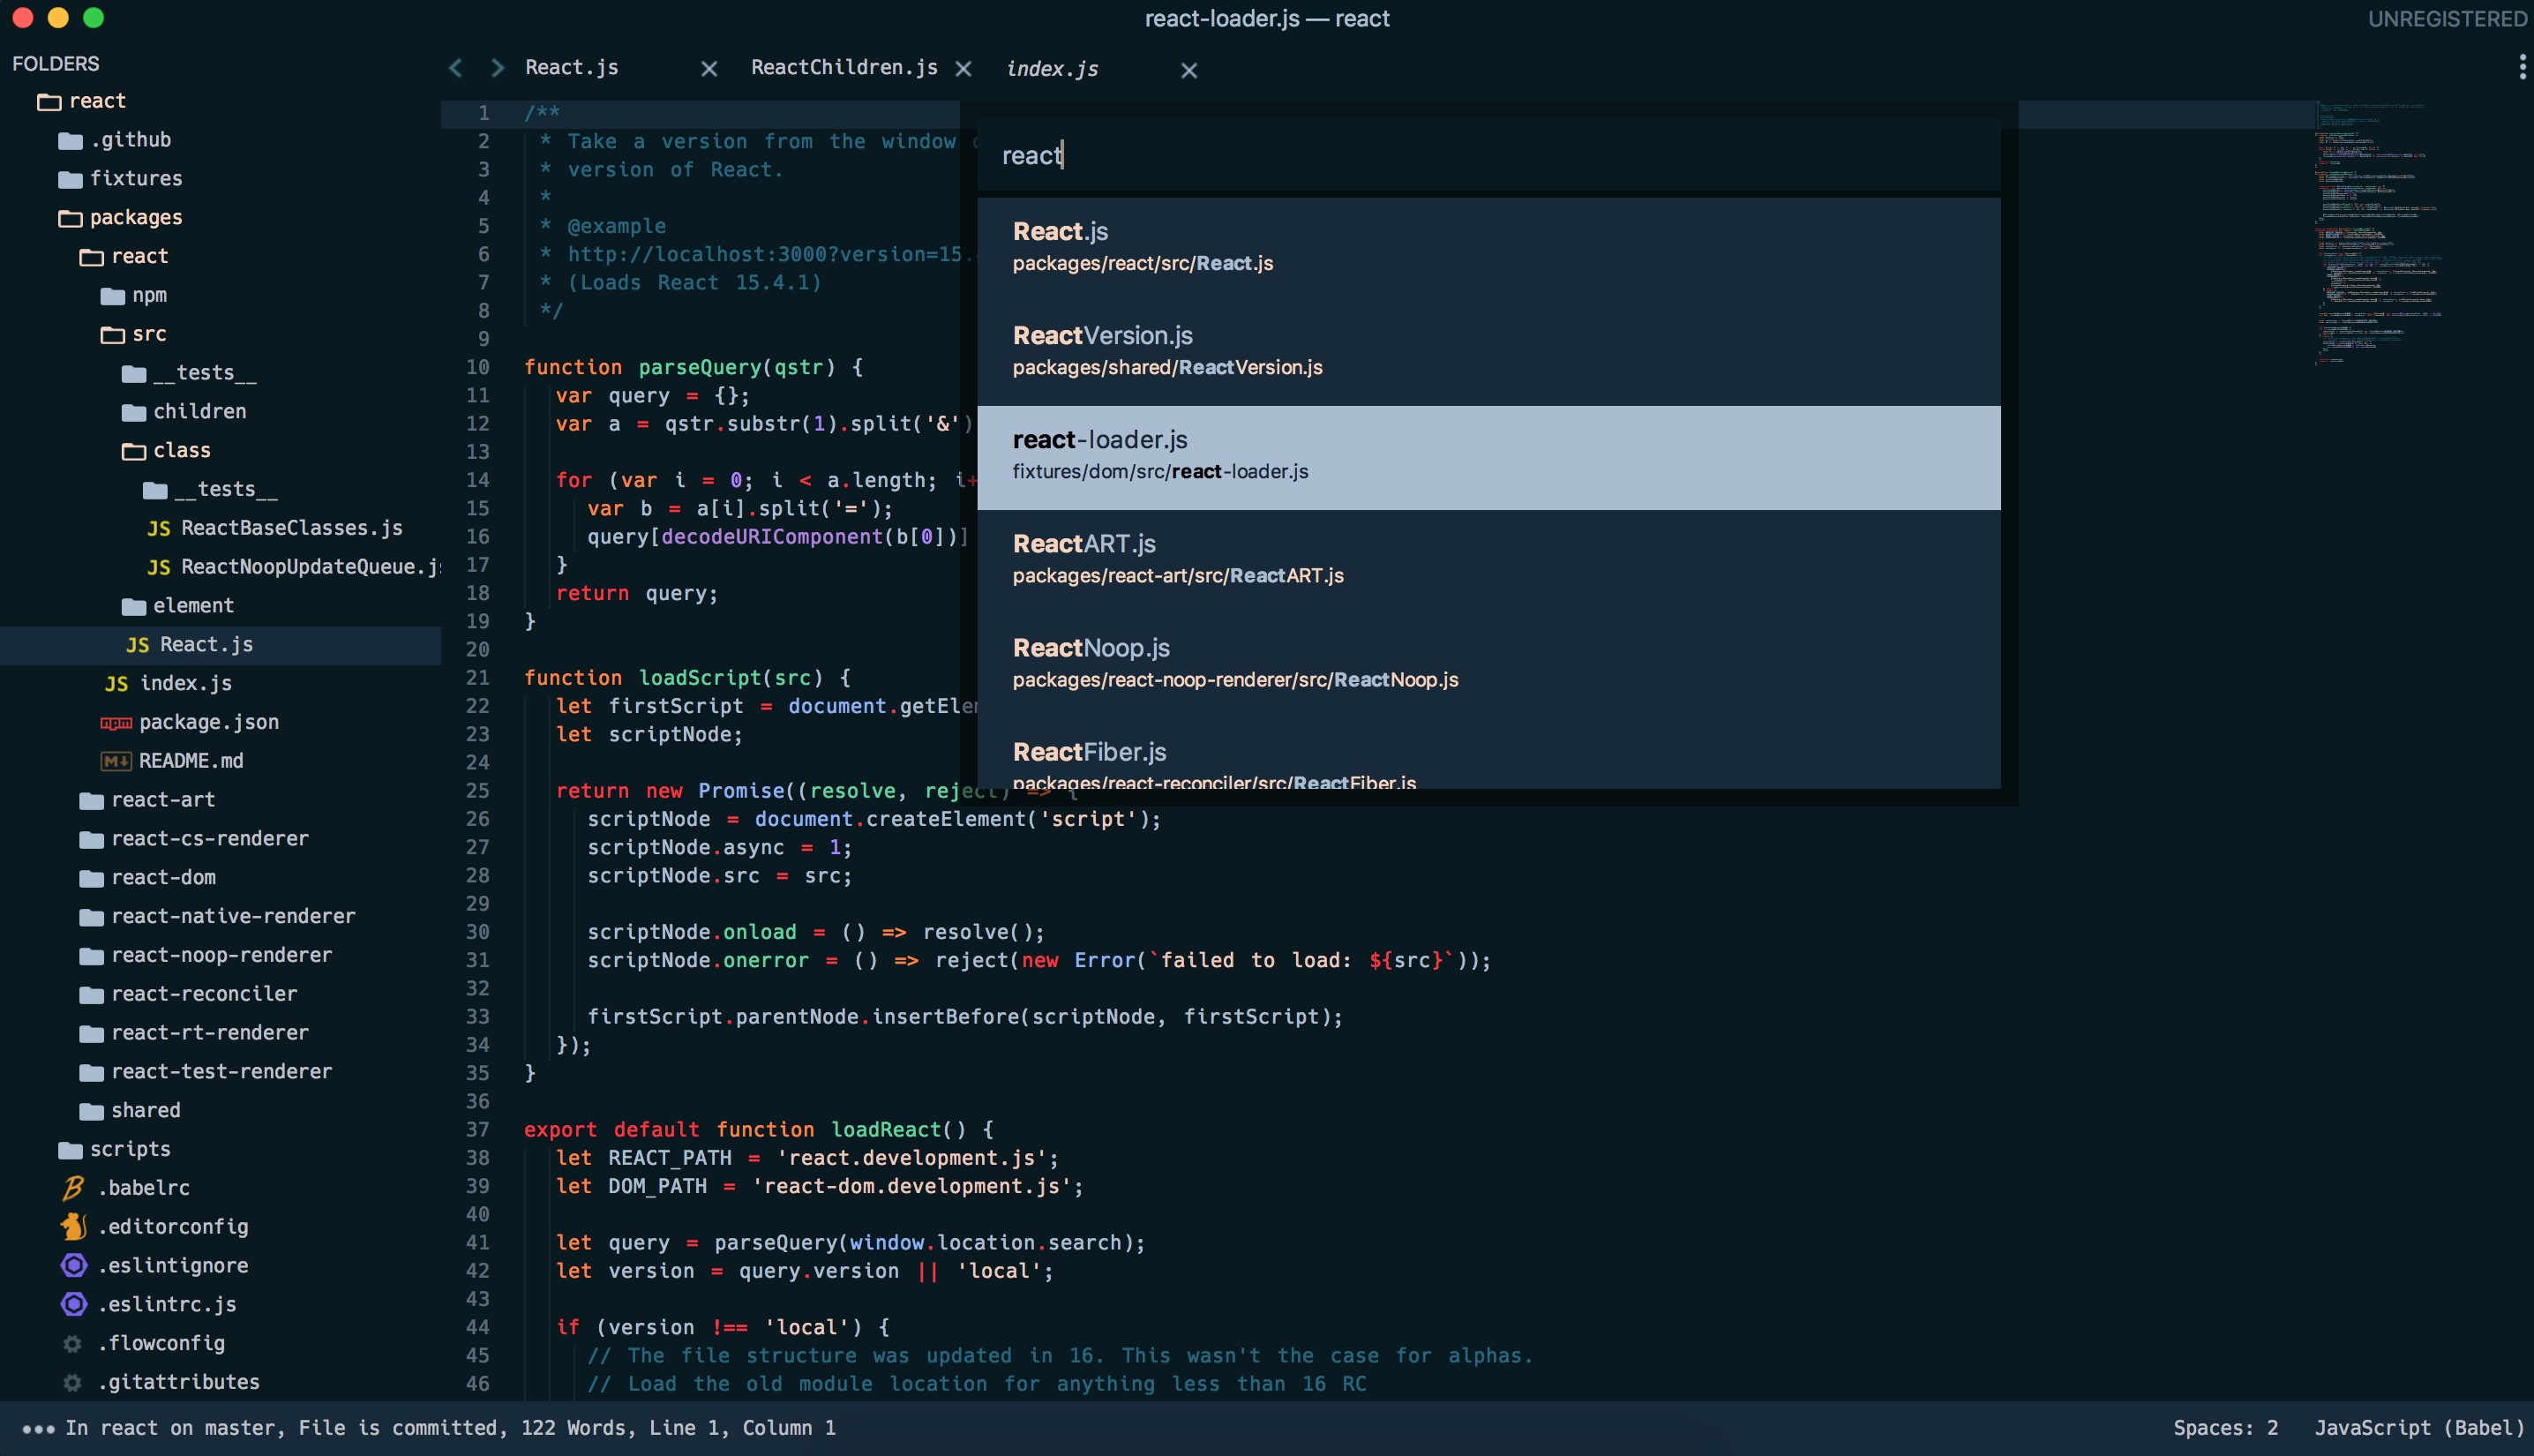Click the back navigation arrow in tab bar
This screenshot has height=1456, width=2534.
pyautogui.click(x=456, y=68)
